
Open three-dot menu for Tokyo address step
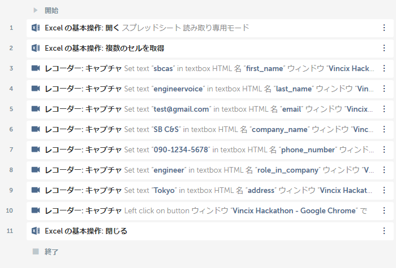[384, 190]
